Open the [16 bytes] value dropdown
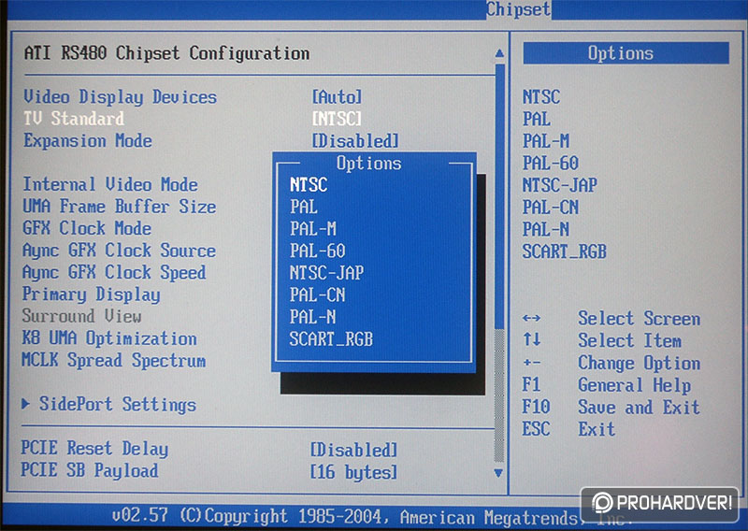Viewport: 748px width, 531px height. tap(353, 472)
